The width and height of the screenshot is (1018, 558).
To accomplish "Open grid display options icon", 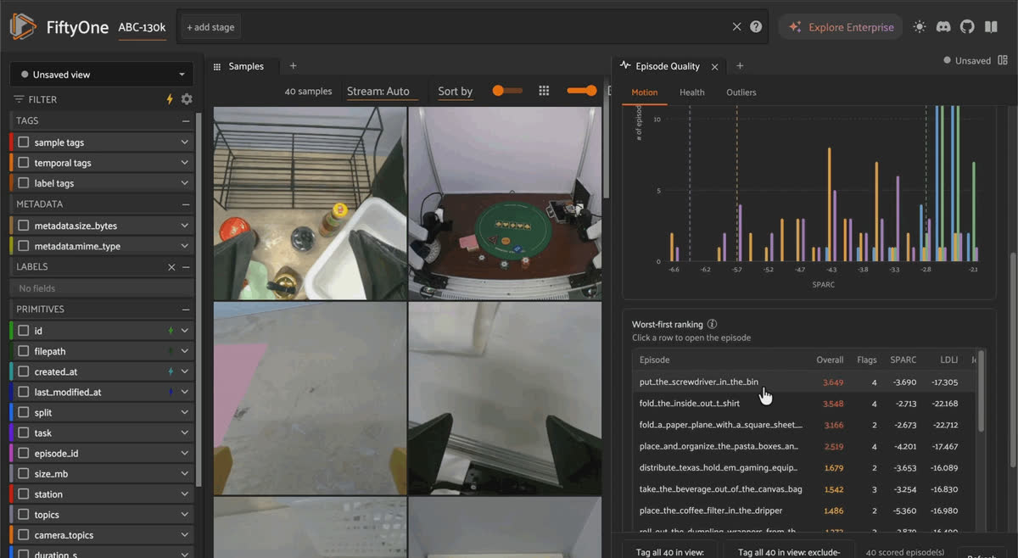I will click(545, 91).
